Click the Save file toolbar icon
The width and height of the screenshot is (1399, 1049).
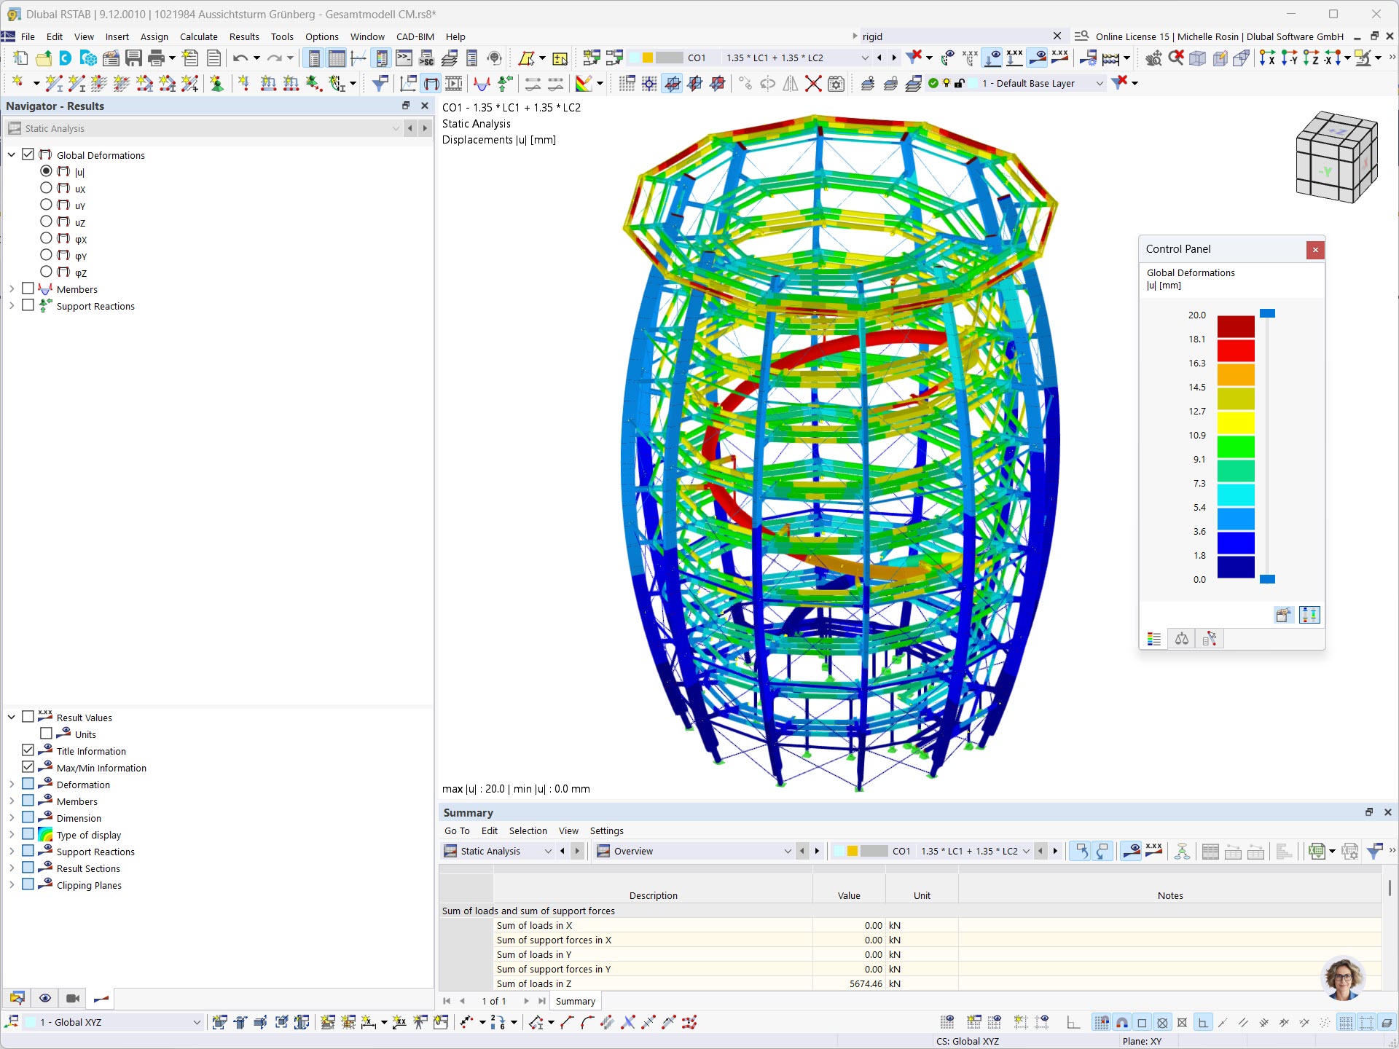(133, 58)
